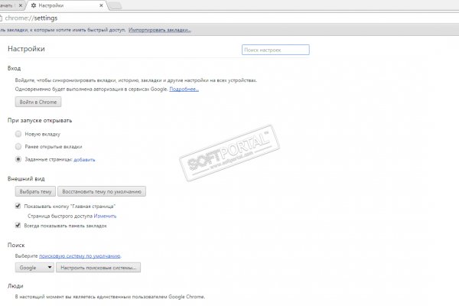Select the Заданные страницы radio option
Screen dimensions: 459x306
click(x=18, y=159)
